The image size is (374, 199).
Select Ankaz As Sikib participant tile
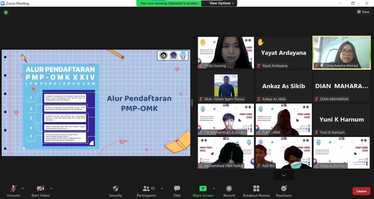[x=284, y=86]
